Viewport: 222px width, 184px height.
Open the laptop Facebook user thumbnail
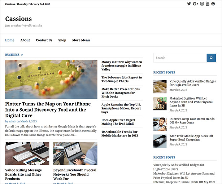pos(75,154)
